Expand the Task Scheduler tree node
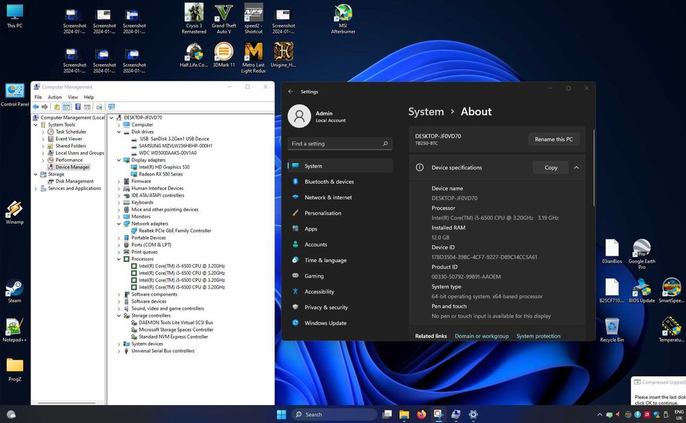 (x=43, y=132)
